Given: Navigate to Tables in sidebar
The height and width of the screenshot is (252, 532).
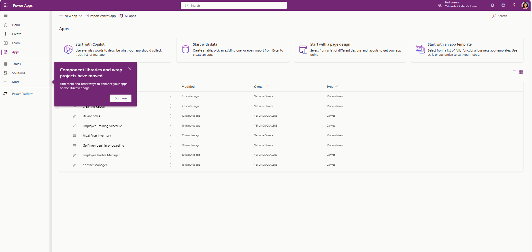Looking at the screenshot, I should pos(16,64).
